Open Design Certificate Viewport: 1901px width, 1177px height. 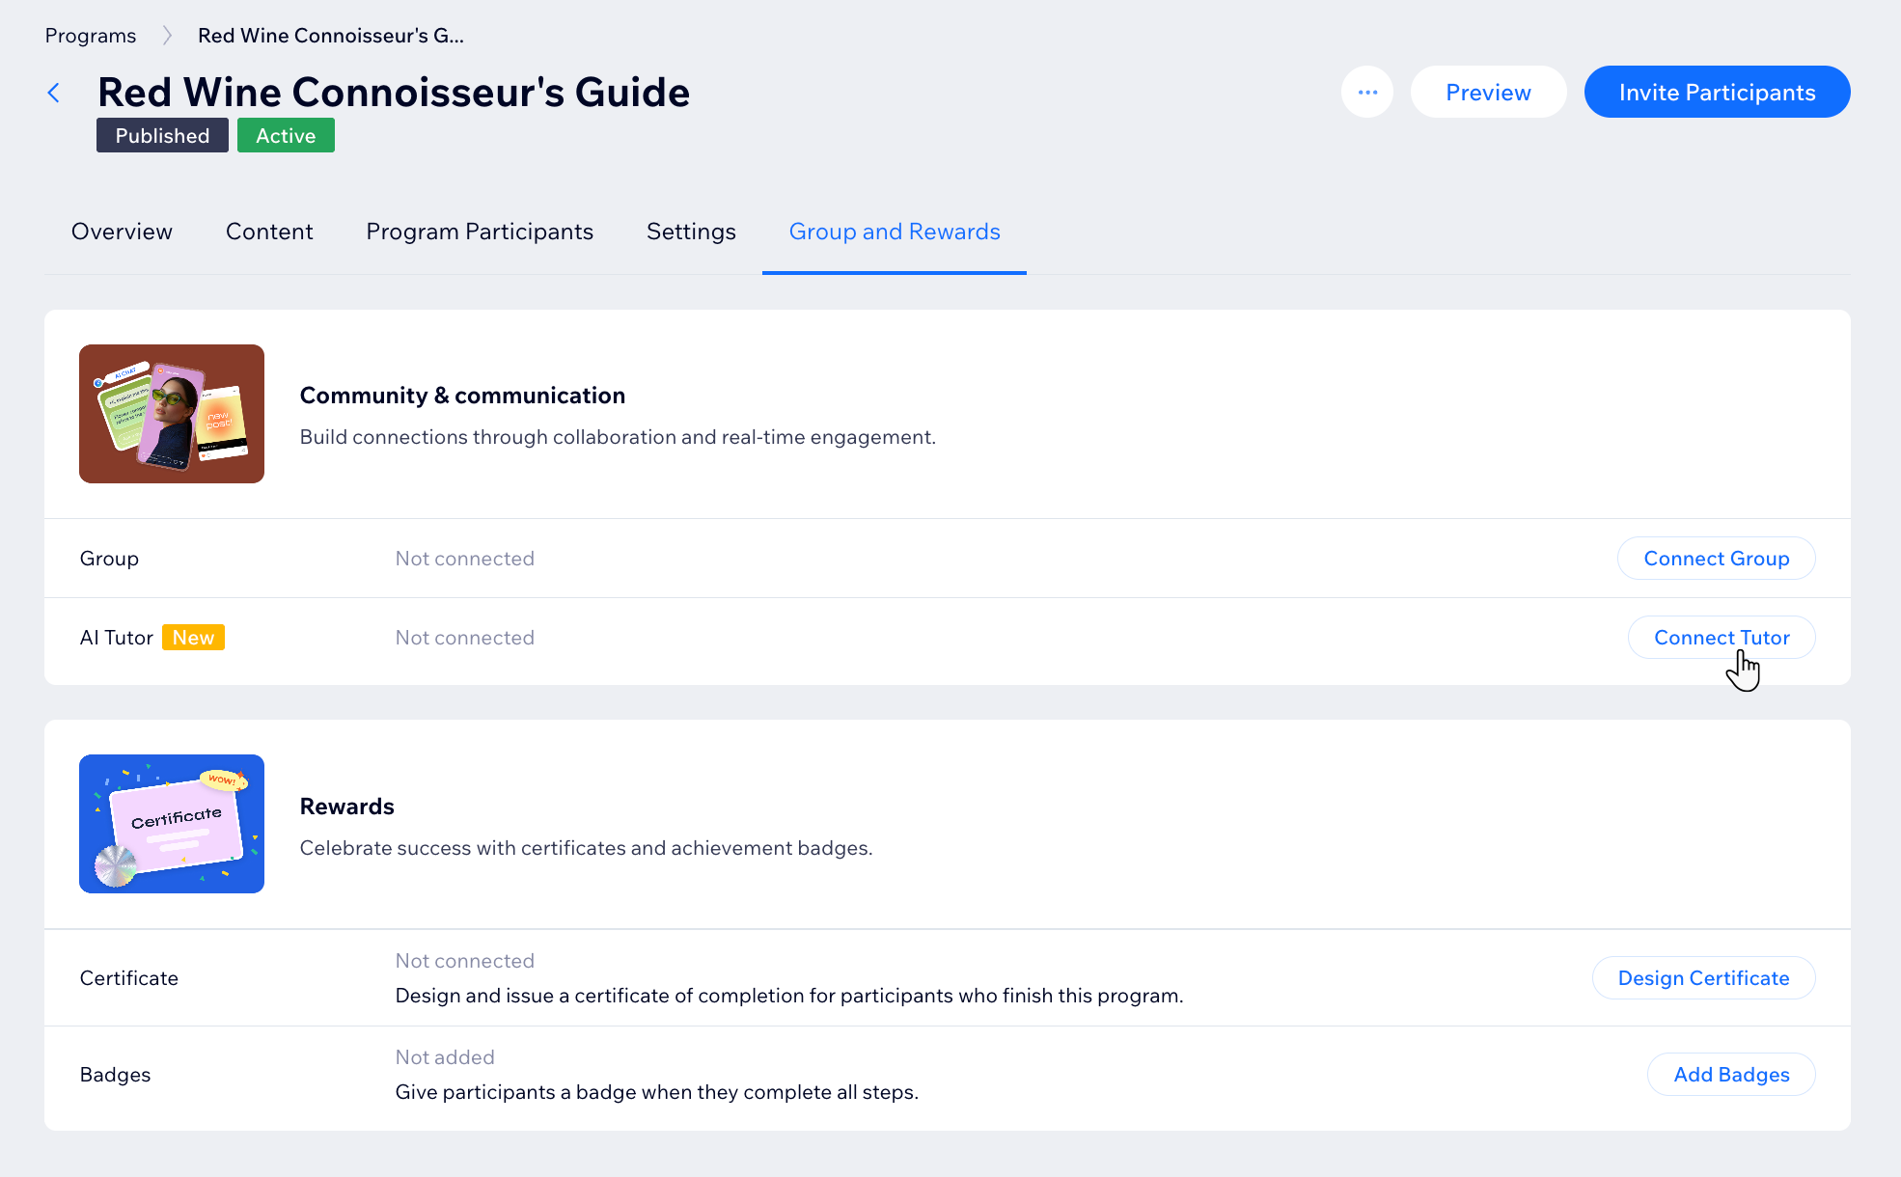1703,977
